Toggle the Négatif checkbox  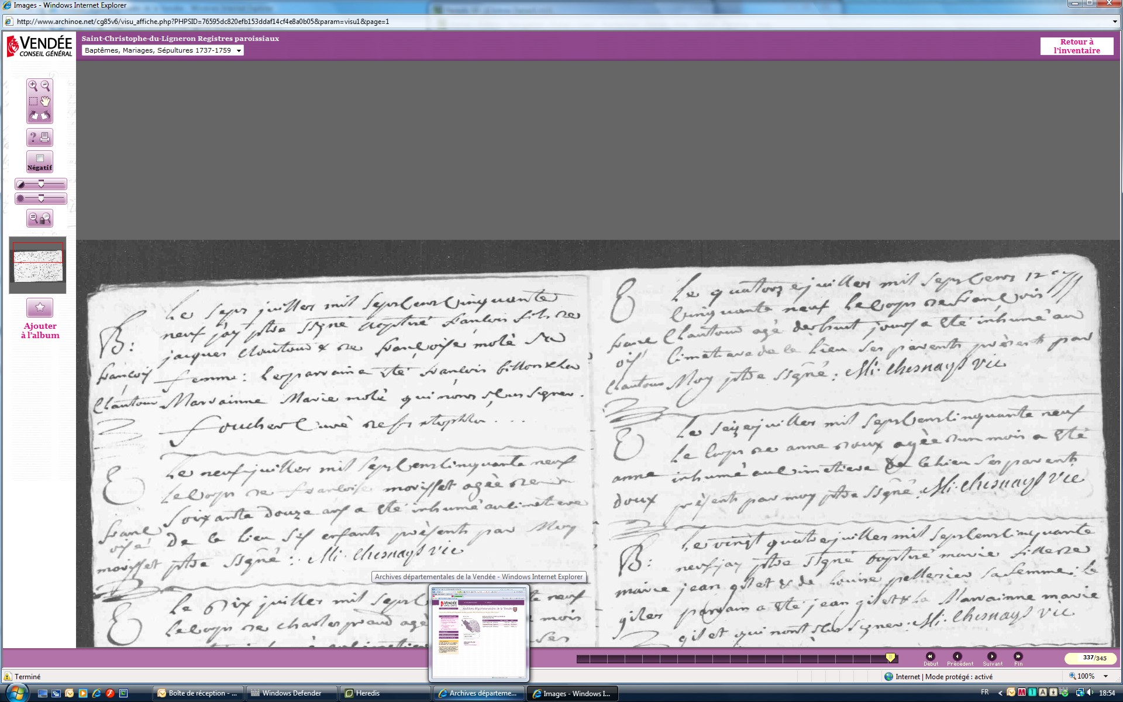(40, 159)
